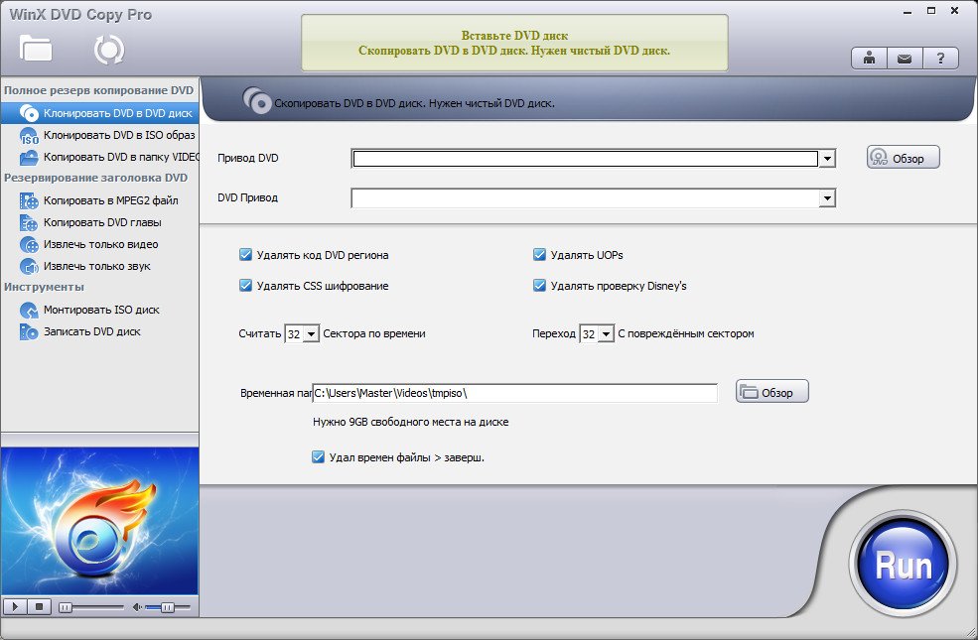
Task: Click the chapters icon beside Копировать DVD главы
Action: click(29, 222)
